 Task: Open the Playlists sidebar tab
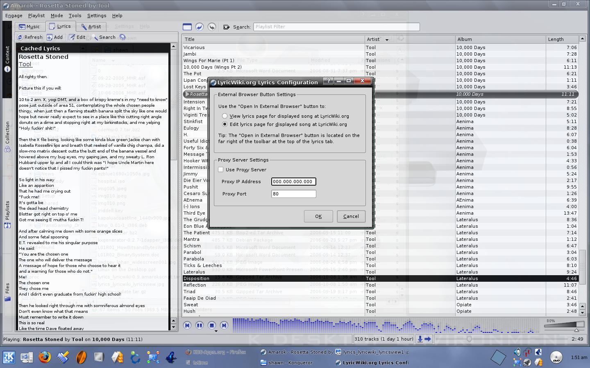pyautogui.click(x=7, y=214)
